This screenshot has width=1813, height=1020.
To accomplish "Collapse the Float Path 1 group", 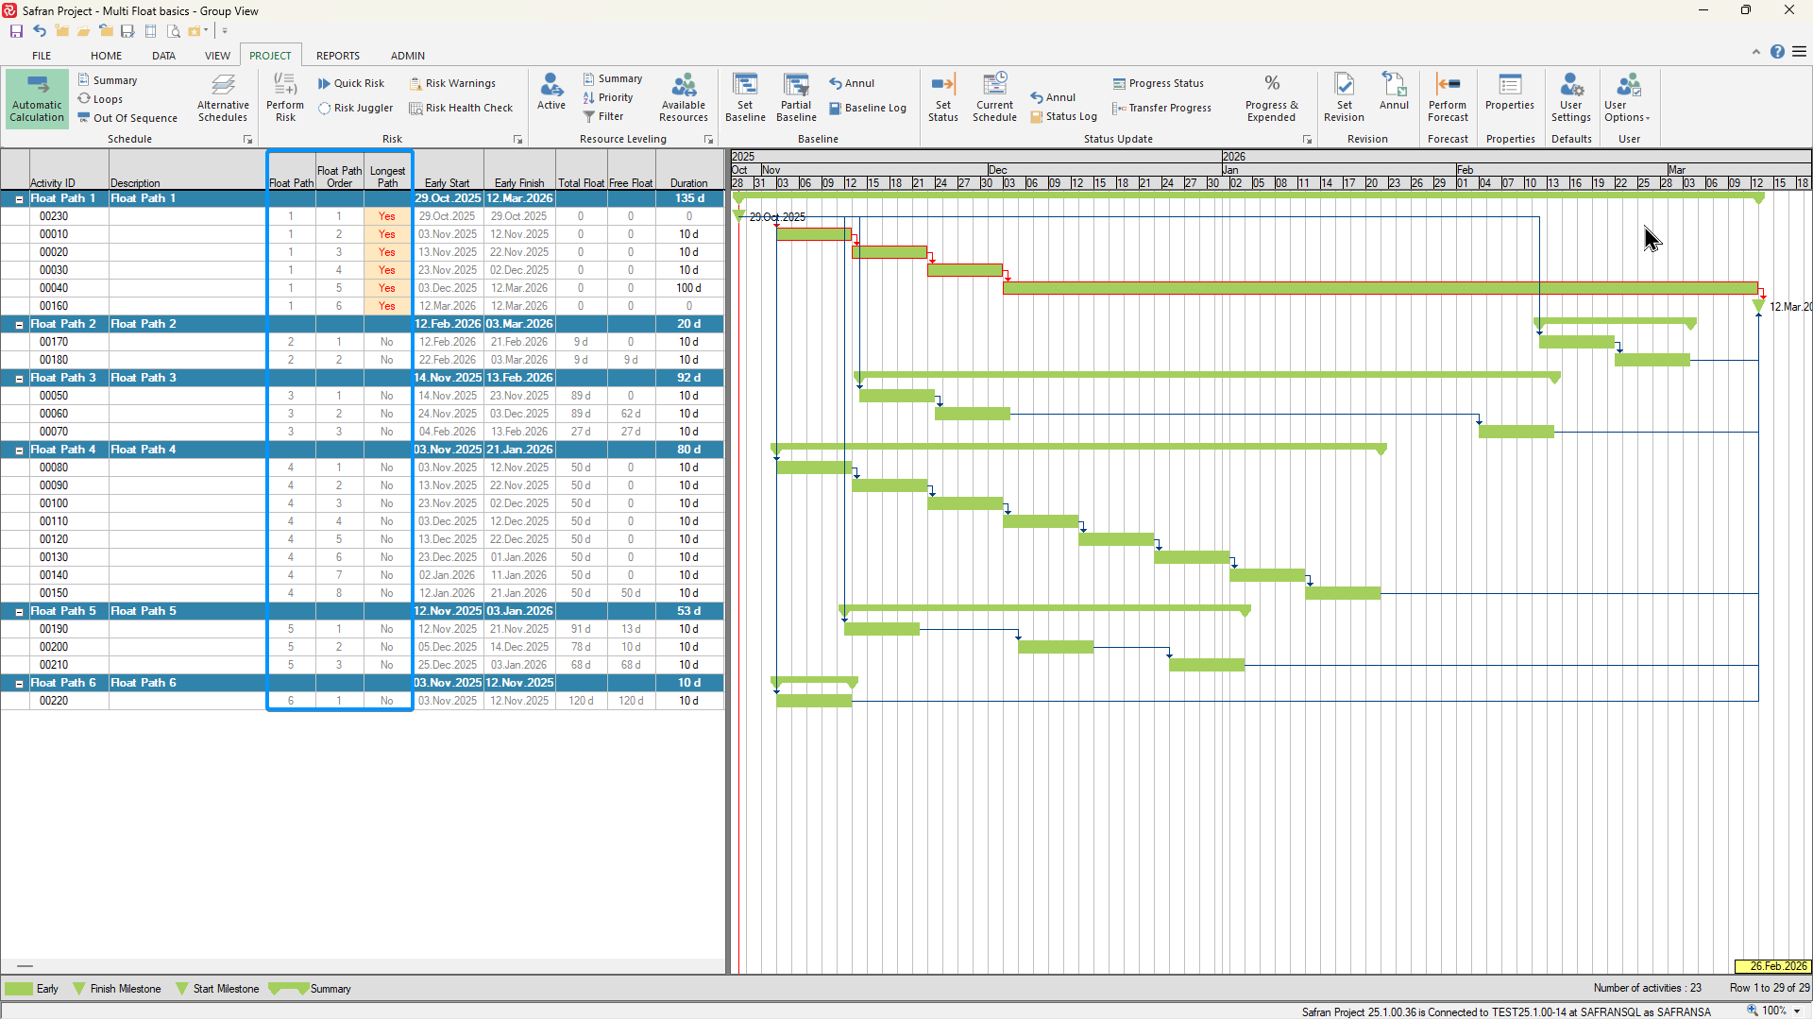I will click(19, 199).
